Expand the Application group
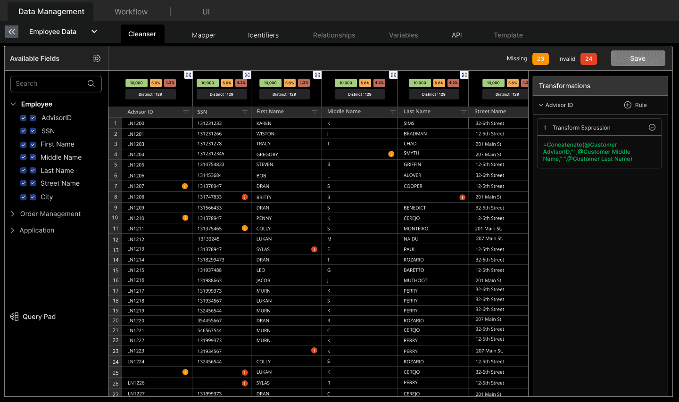 (13, 230)
